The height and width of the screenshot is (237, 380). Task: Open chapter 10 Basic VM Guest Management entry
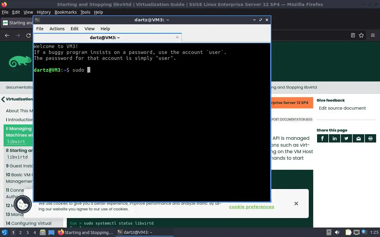click(x=19, y=178)
